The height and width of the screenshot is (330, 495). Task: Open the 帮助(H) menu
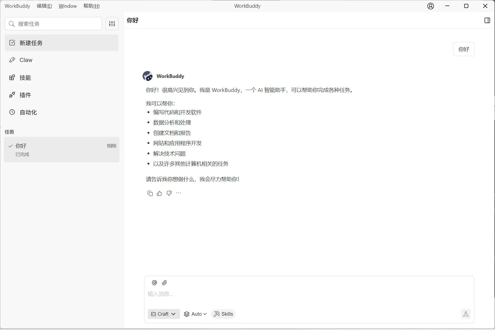pyautogui.click(x=91, y=6)
